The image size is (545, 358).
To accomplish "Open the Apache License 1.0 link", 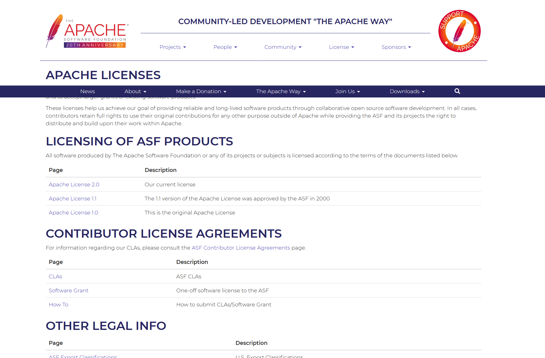I will coord(73,213).
